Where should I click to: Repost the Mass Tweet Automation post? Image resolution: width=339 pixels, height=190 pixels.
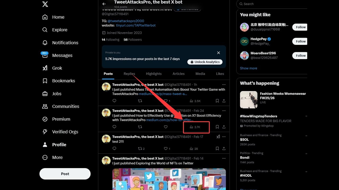pos(140,101)
